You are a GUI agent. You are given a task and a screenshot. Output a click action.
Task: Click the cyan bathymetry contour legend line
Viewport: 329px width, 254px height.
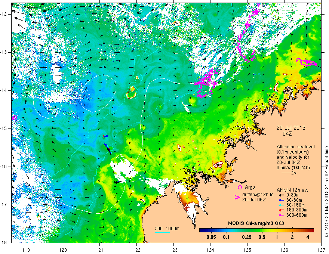point(162,232)
